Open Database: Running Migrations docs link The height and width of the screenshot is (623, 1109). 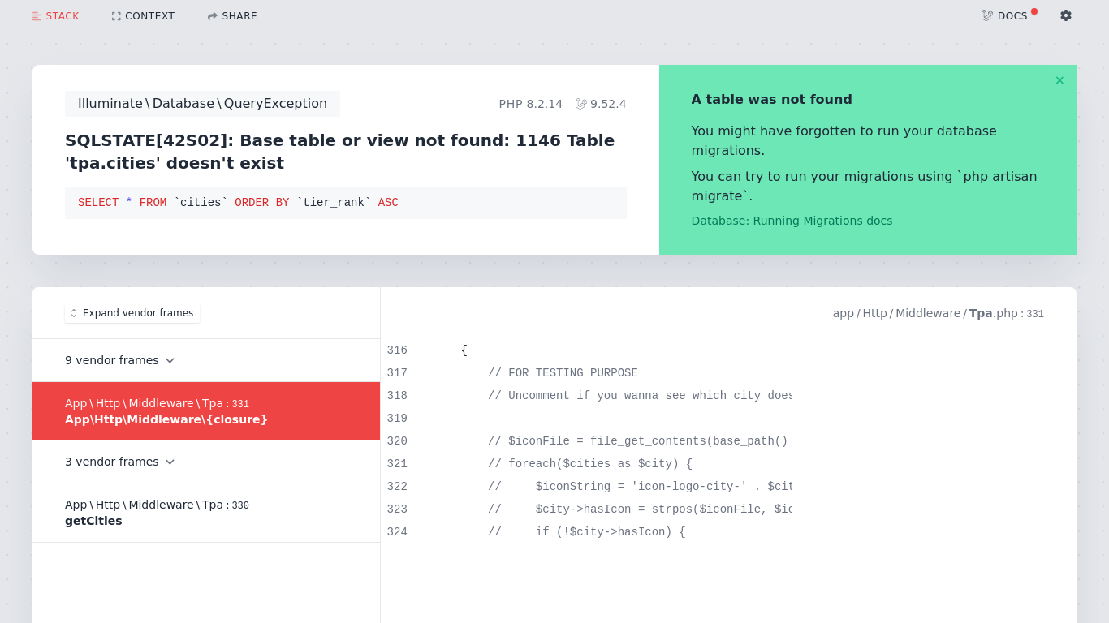[x=792, y=221]
